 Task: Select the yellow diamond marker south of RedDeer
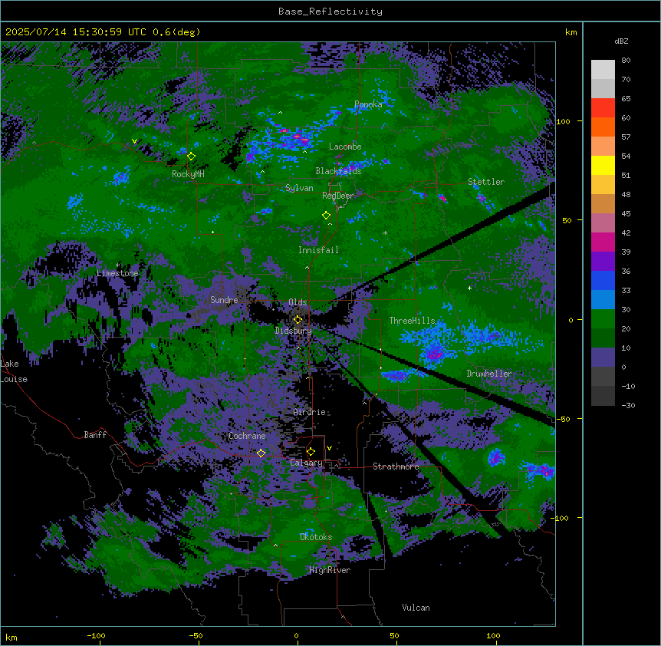click(326, 216)
